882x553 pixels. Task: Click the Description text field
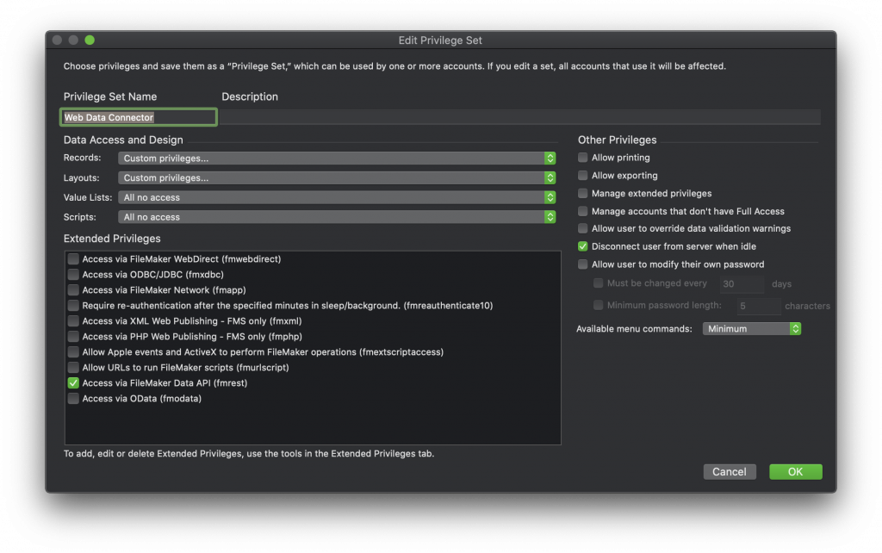point(517,116)
